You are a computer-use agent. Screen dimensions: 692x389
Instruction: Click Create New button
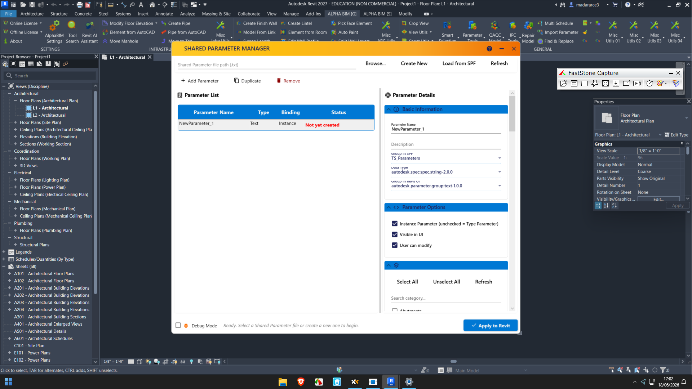point(414,63)
